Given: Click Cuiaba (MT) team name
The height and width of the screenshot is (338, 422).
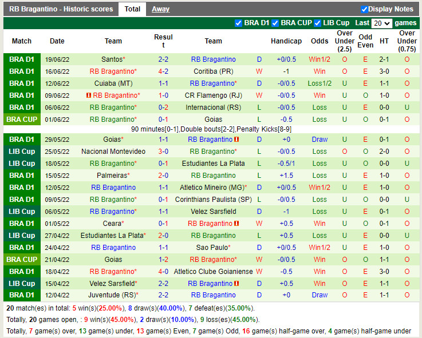Looking at the screenshot, I should click(x=113, y=83).
